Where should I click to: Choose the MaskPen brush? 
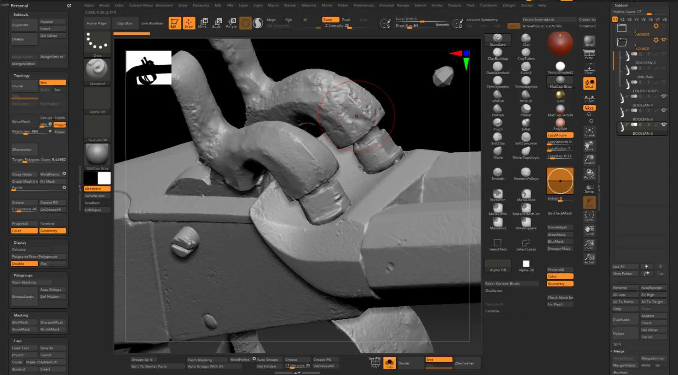[498, 195]
